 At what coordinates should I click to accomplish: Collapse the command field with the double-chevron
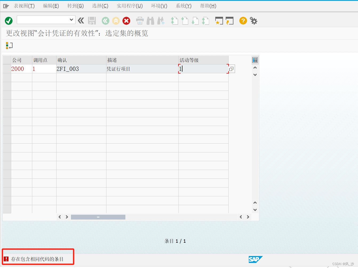pos(81,21)
